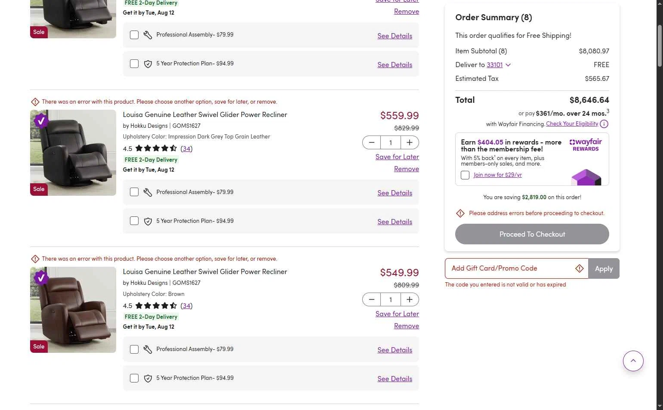Check 5 Year Protection Plan for Dark Grey recliner
The height and width of the screenshot is (410, 663).
pyautogui.click(x=134, y=221)
